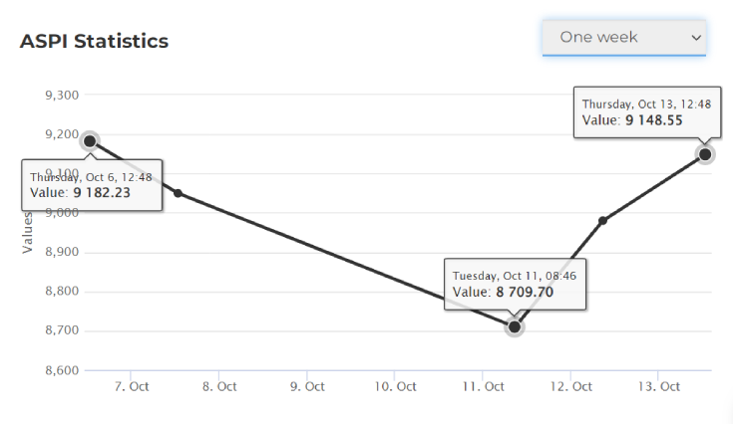Click the ASPI Statistics heading
The image size is (733, 424).
pyautogui.click(x=94, y=41)
